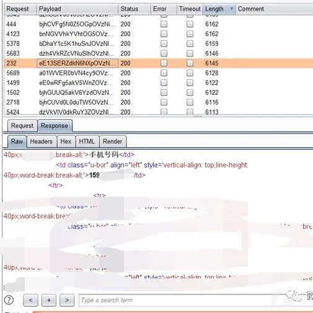The width and height of the screenshot is (313, 313).
Task: Sort results by the Payload column header
Action: pos(77,9)
